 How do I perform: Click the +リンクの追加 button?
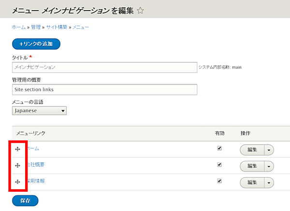point(36,44)
